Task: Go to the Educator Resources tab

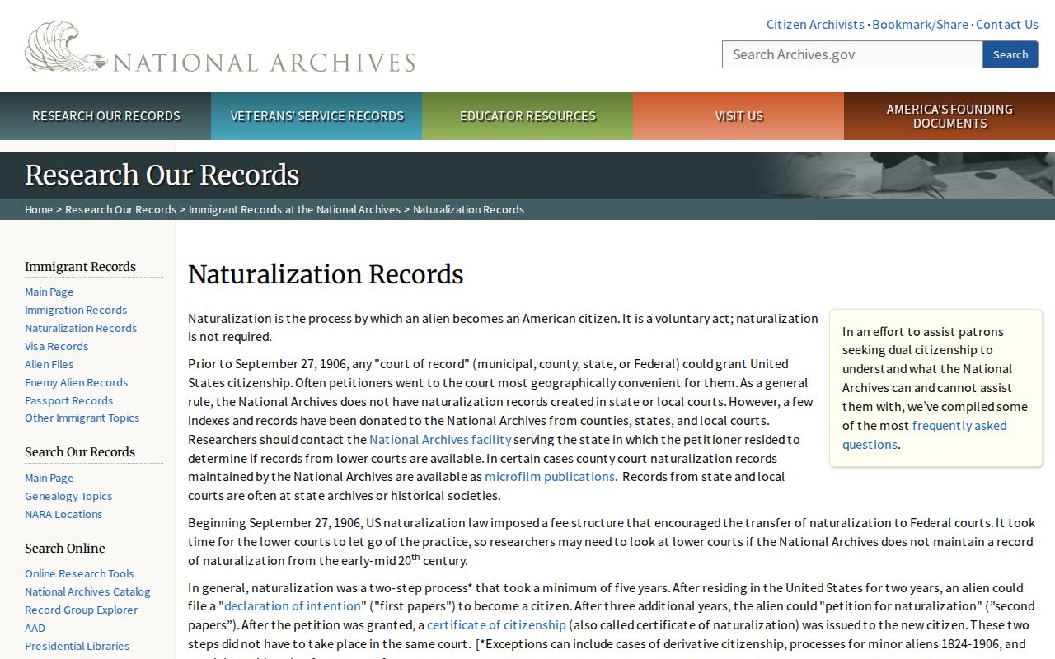Action: pos(527,116)
